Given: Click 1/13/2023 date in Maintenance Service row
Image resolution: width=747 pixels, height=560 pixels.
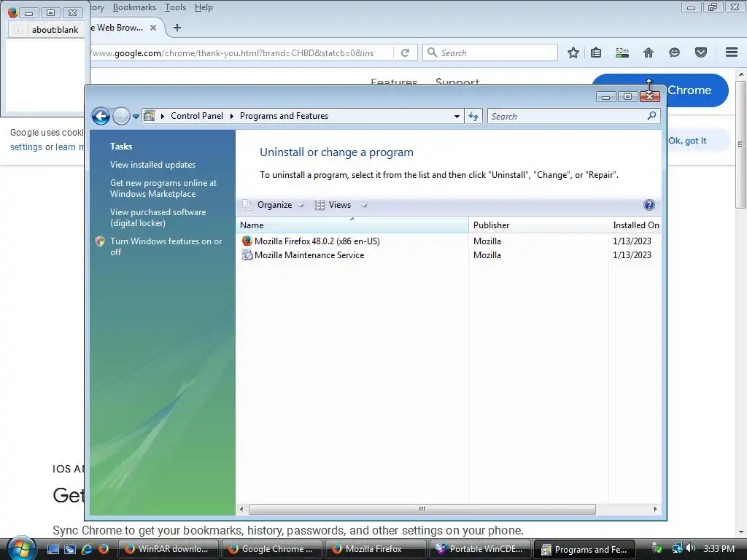Looking at the screenshot, I should 632,255.
